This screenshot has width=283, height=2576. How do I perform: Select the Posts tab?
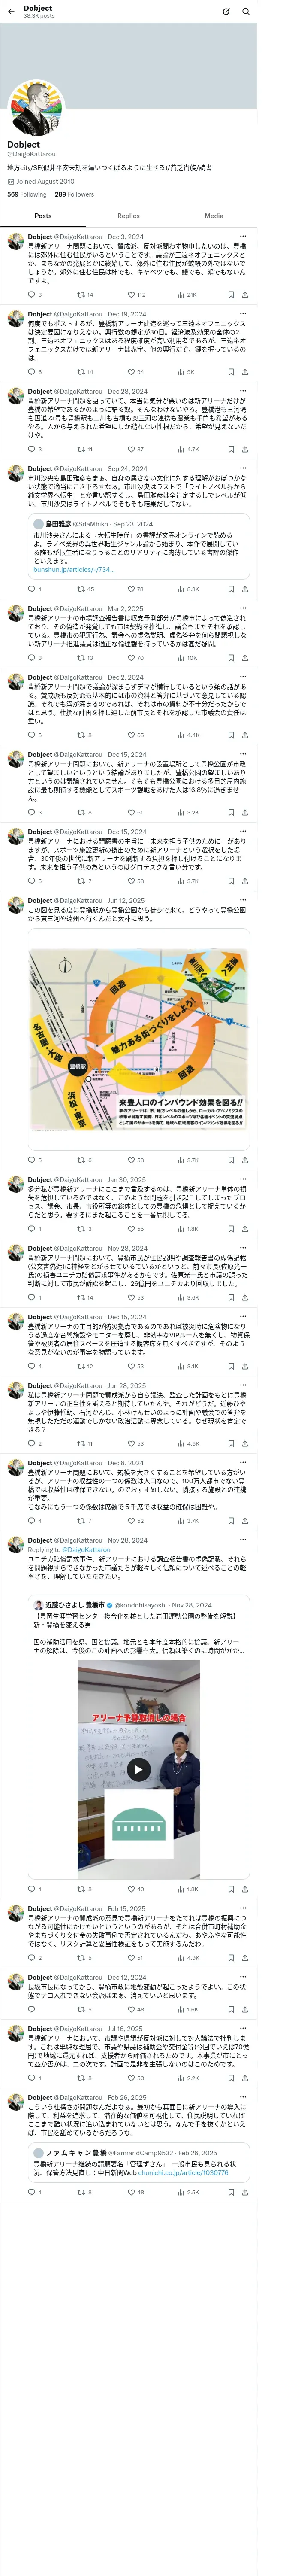coord(43,216)
